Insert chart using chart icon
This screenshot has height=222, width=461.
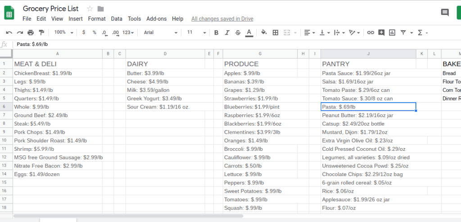coord(392,32)
